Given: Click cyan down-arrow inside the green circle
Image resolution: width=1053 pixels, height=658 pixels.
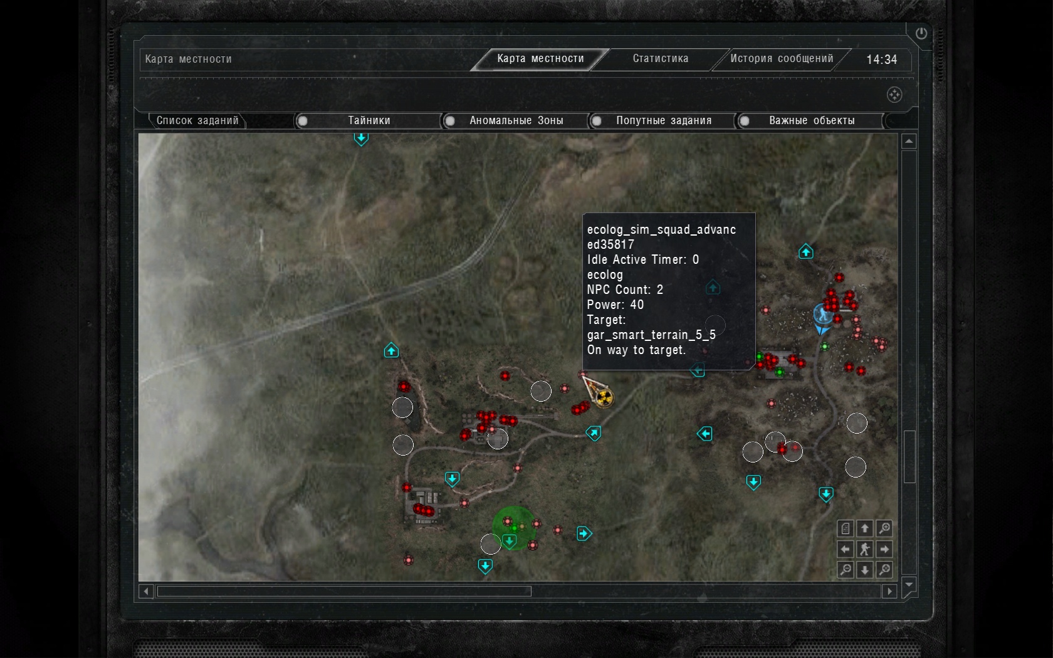Looking at the screenshot, I should point(510,541).
